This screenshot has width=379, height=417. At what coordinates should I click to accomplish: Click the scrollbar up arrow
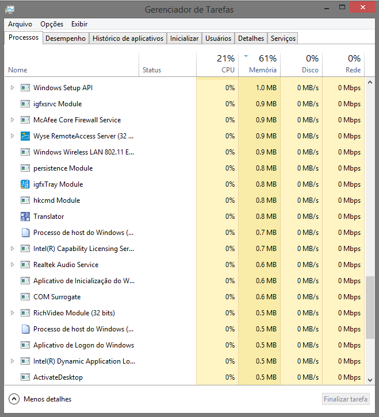tap(370, 83)
